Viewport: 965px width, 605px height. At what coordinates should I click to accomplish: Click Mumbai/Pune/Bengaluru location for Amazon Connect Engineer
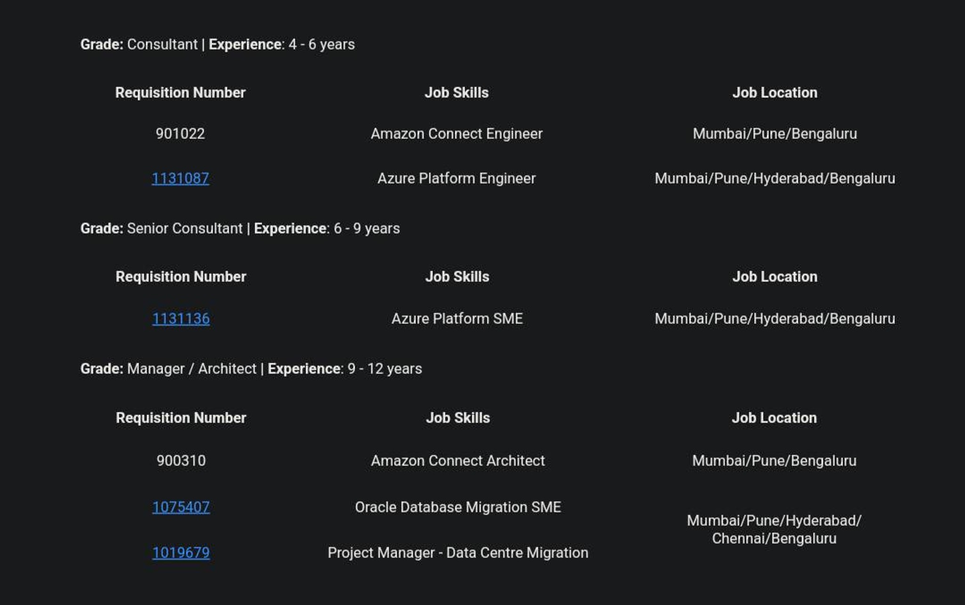775,134
